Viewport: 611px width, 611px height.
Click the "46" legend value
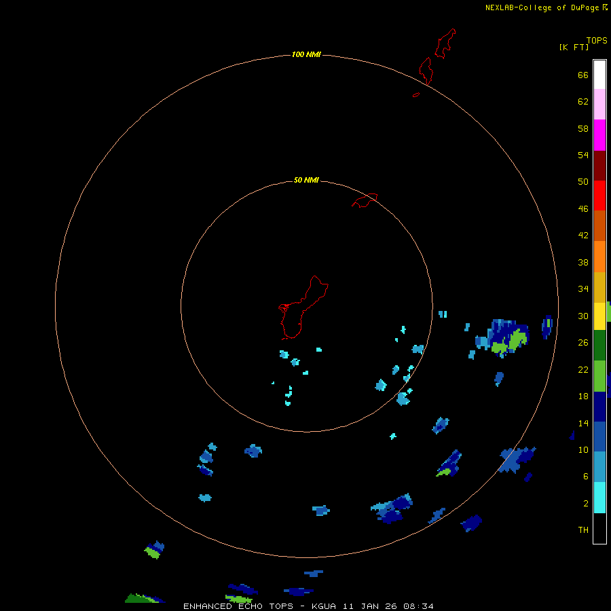click(583, 209)
